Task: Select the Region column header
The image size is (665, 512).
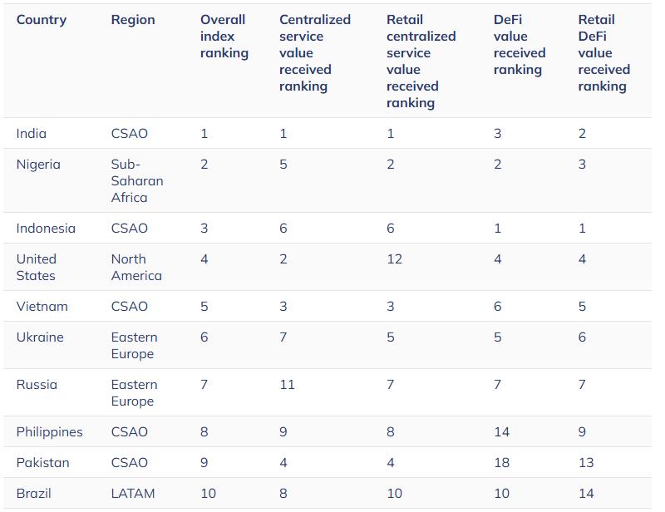Action: [133, 20]
